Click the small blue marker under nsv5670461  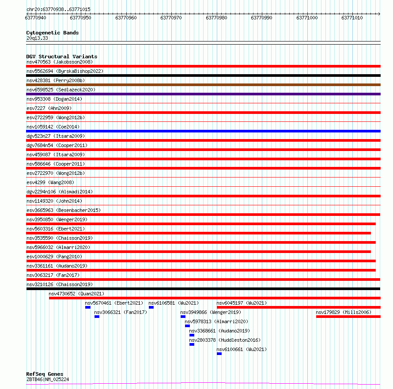click(x=88, y=307)
